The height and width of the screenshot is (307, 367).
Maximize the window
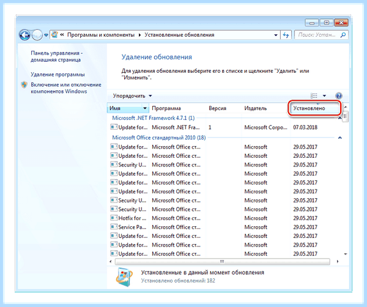[327, 23]
